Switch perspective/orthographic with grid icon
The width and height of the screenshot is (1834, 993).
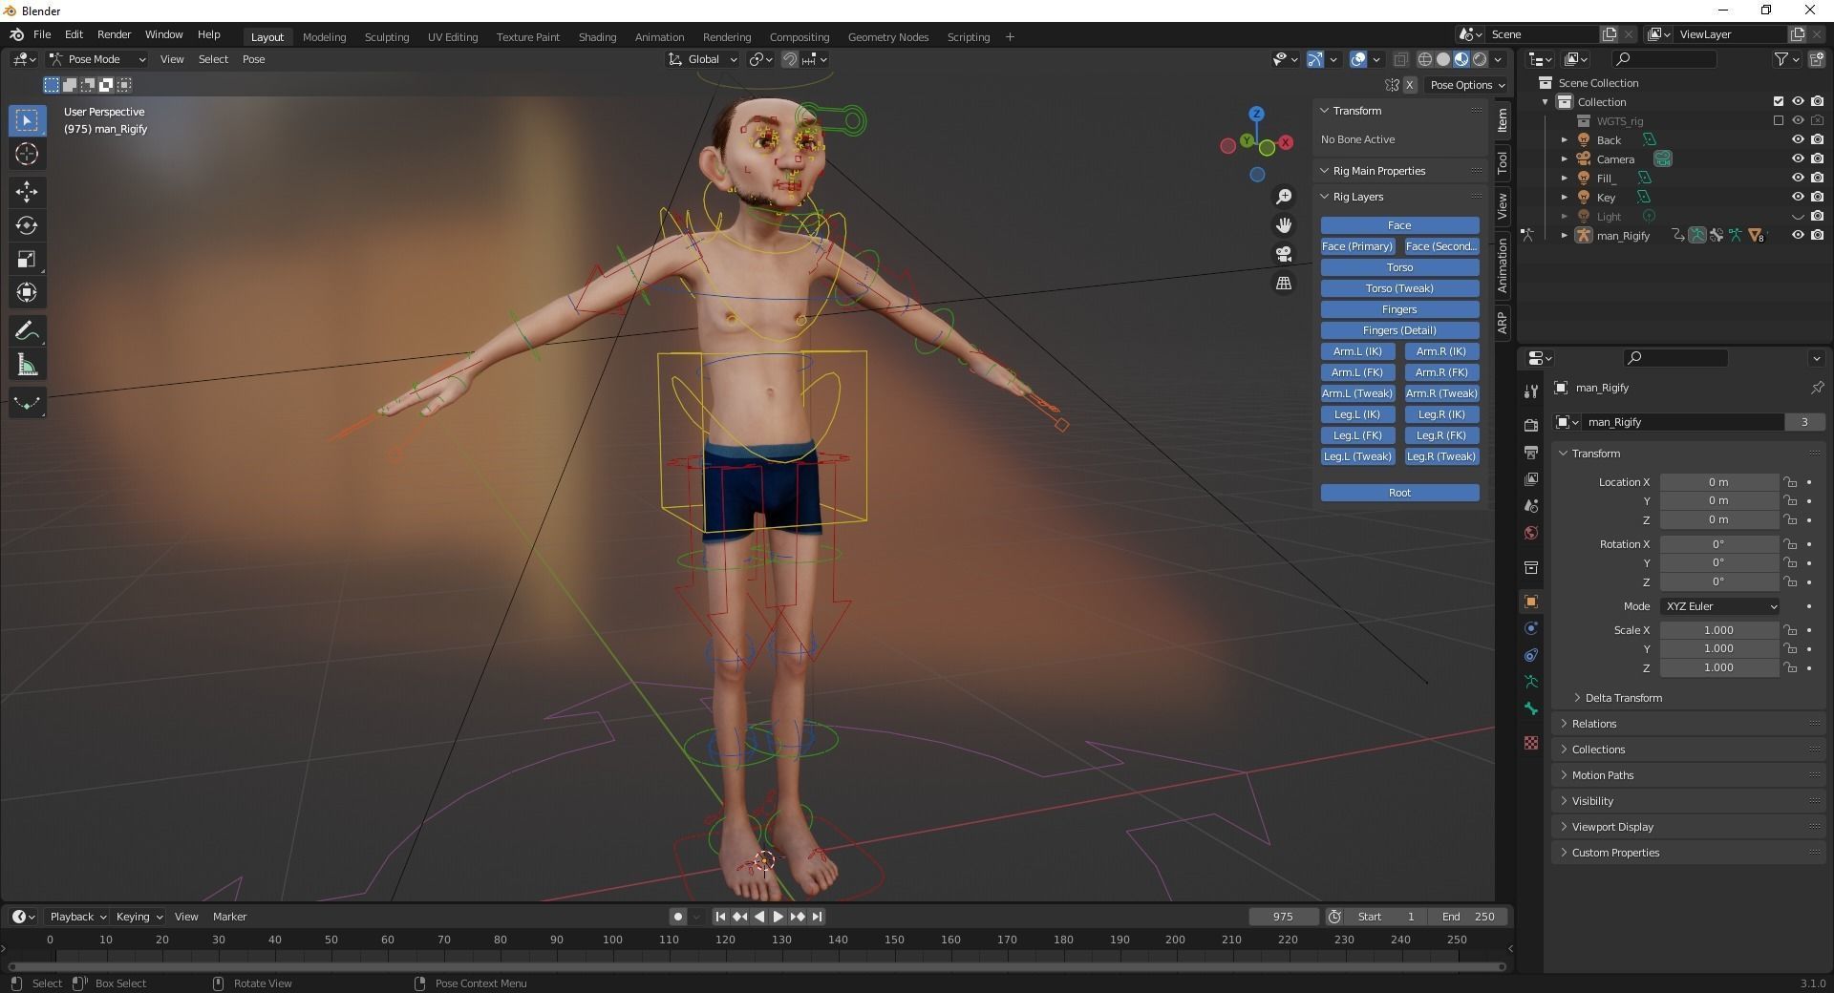click(1284, 284)
